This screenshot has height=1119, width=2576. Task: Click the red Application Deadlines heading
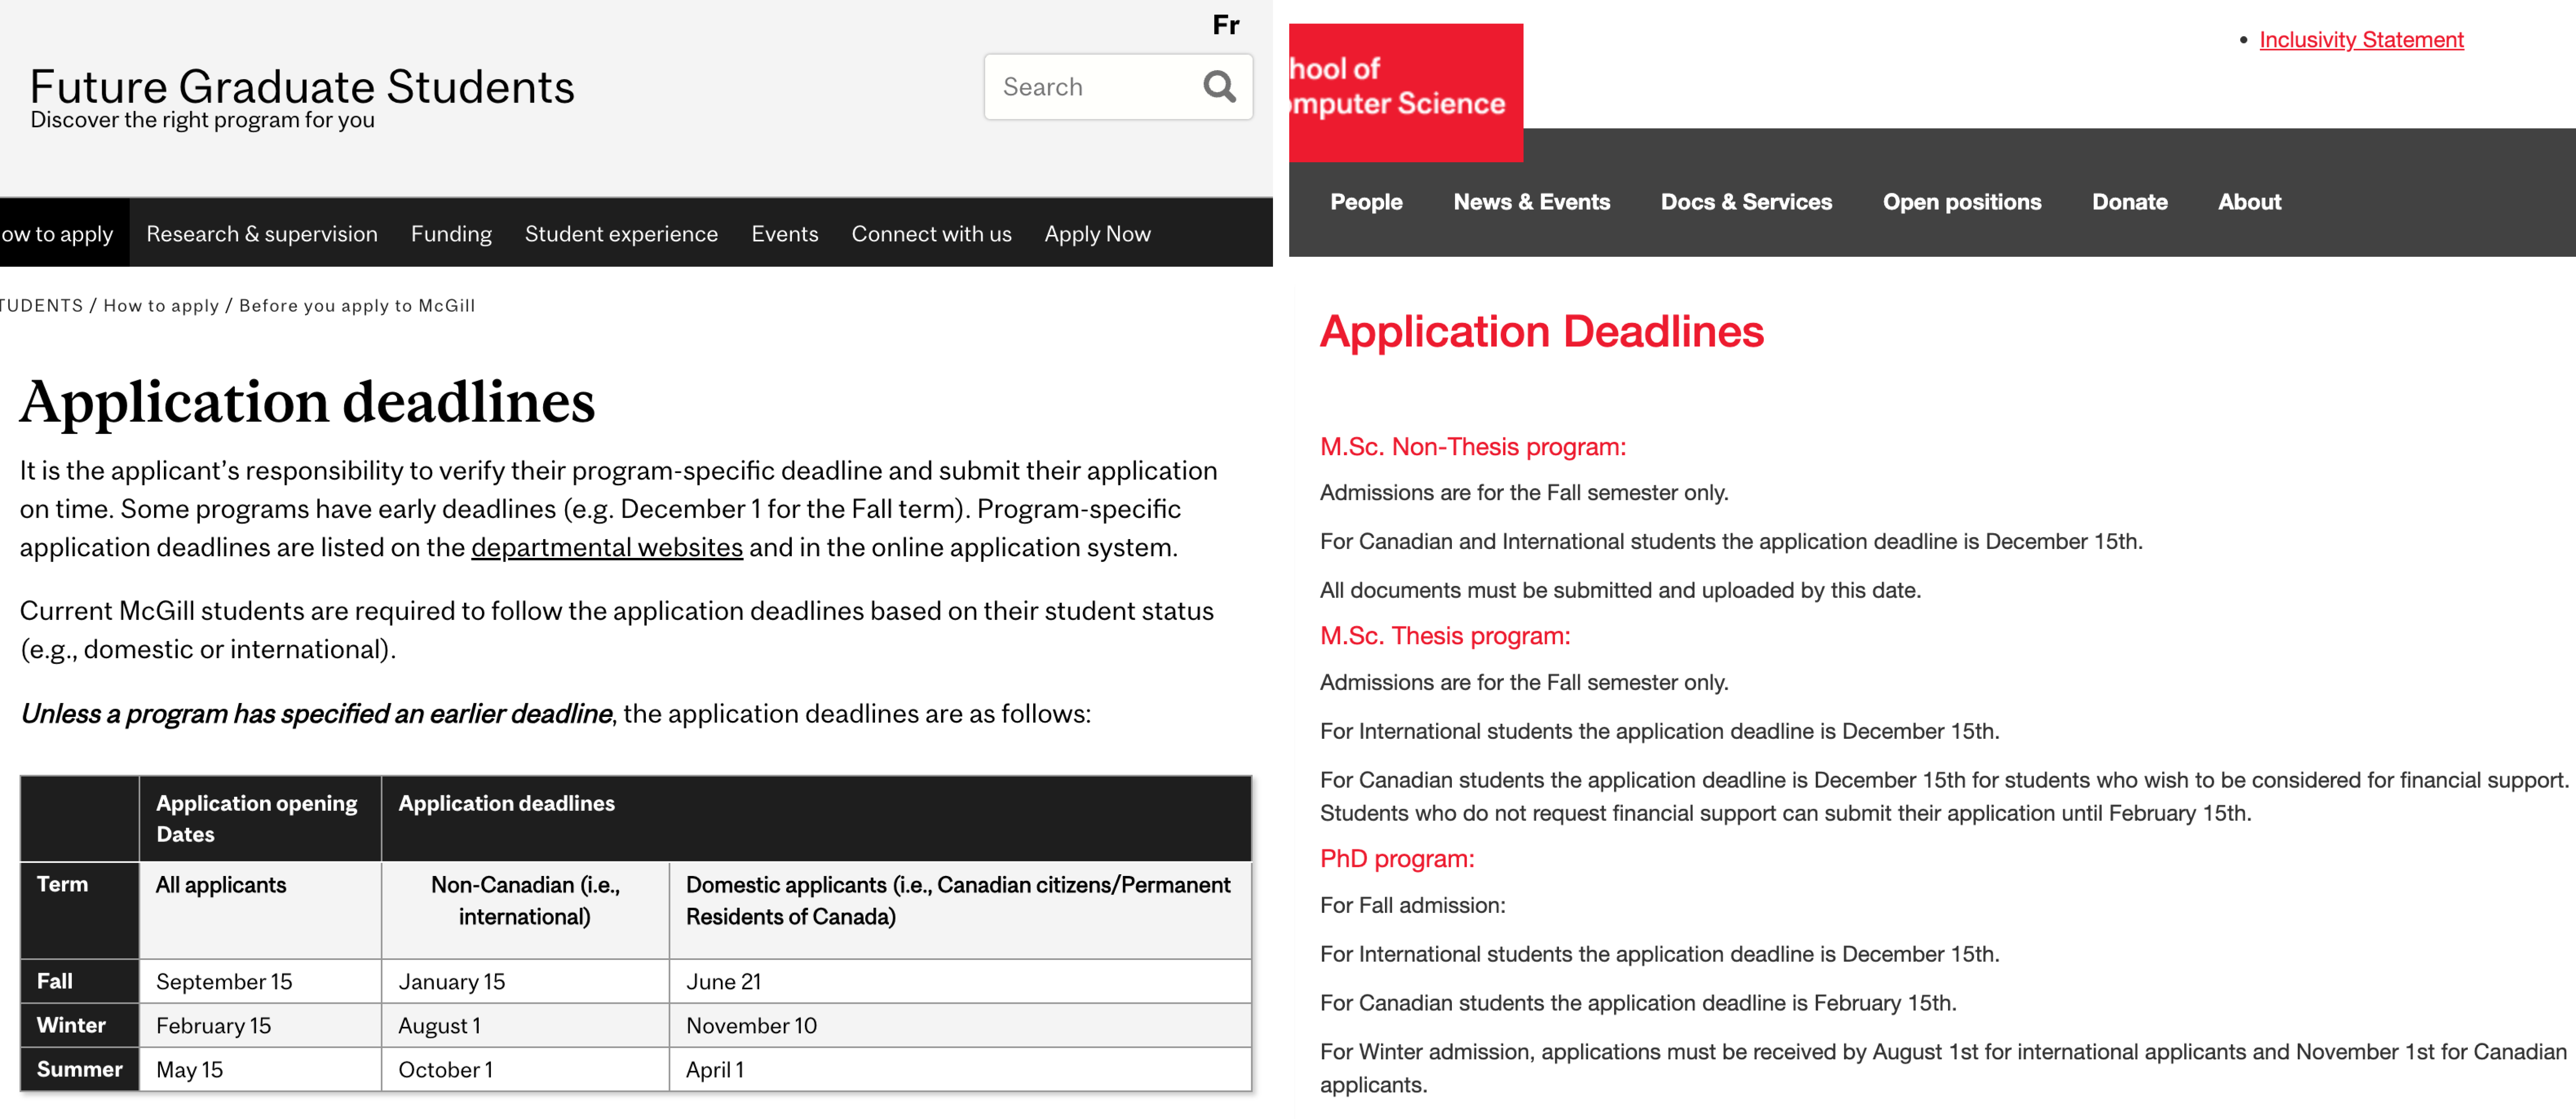[x=1541, y=332]
